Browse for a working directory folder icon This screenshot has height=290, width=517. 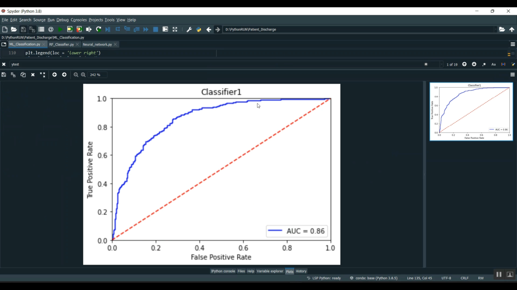pyautogui.click(x=502, y=30)
